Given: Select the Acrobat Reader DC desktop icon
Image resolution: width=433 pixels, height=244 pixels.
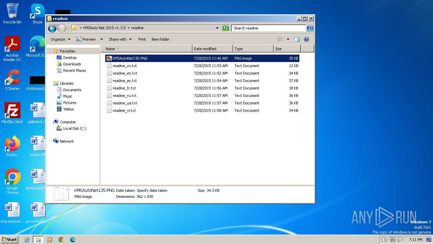Looking at the screenshot, I should click(x=12, y=49).
